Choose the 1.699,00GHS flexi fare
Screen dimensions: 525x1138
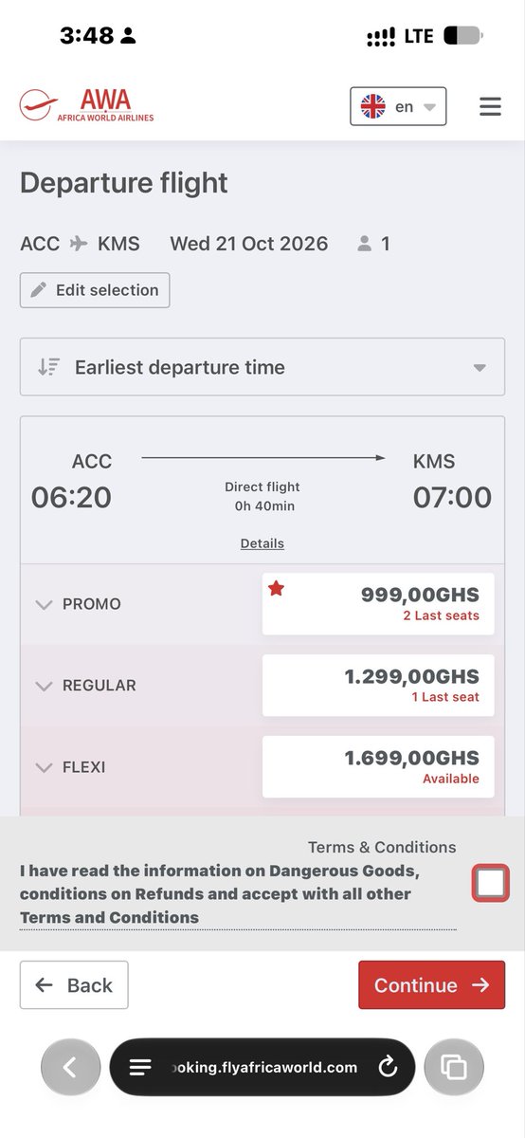[378, 767]
